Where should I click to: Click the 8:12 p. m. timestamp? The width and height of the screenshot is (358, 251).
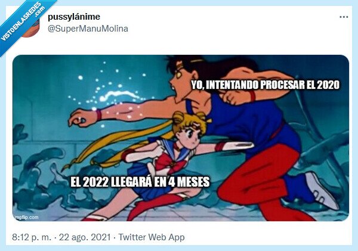coord(32,237)
